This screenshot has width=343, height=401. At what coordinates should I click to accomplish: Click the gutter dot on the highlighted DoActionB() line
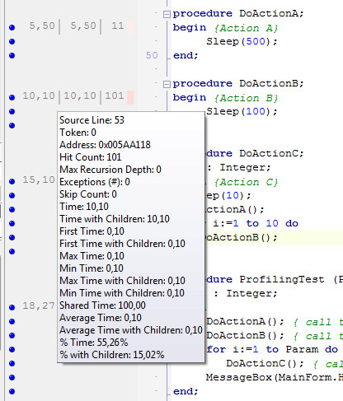[x=12, y=237]
